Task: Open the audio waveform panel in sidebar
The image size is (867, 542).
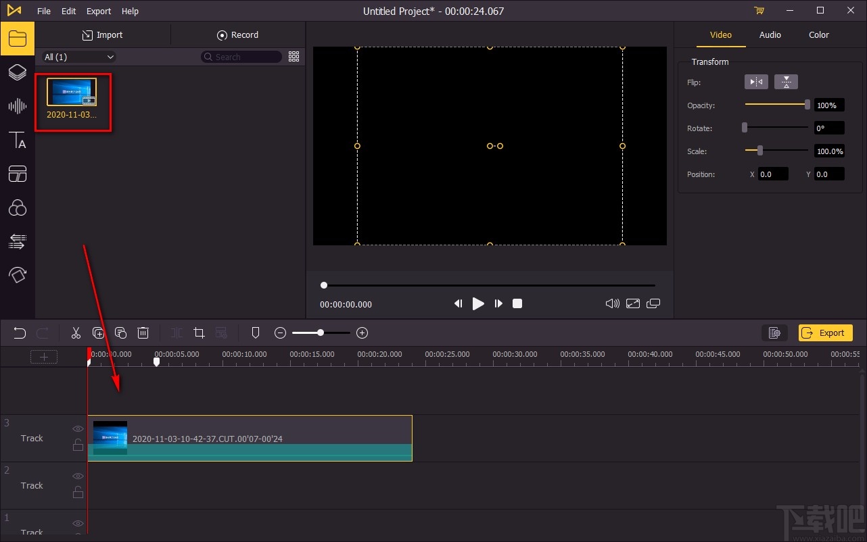Action: pos(17,106)
